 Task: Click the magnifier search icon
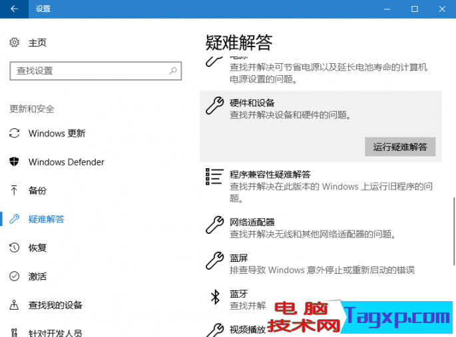pos(173,70)
